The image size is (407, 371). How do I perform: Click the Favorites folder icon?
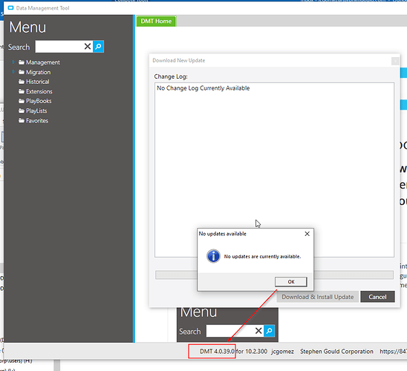coord(22,121)
